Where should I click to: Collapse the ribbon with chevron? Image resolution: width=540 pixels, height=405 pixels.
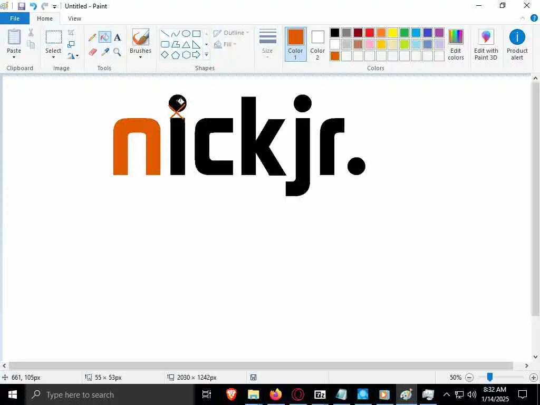point(523,18)
